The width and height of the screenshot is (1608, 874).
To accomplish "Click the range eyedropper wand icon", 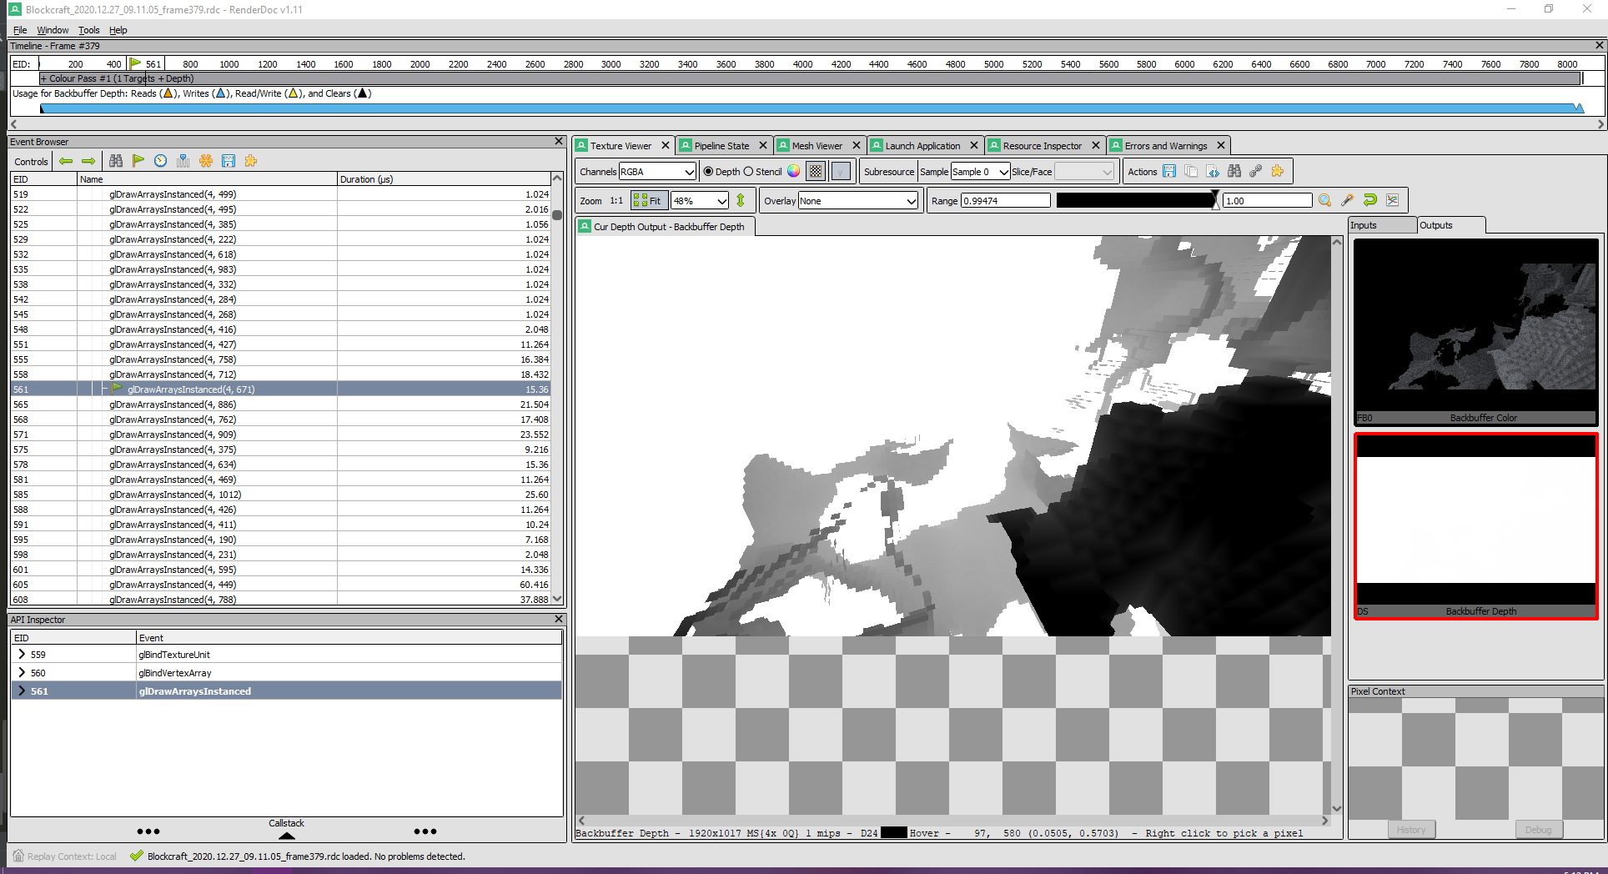I will (1347, 200).
